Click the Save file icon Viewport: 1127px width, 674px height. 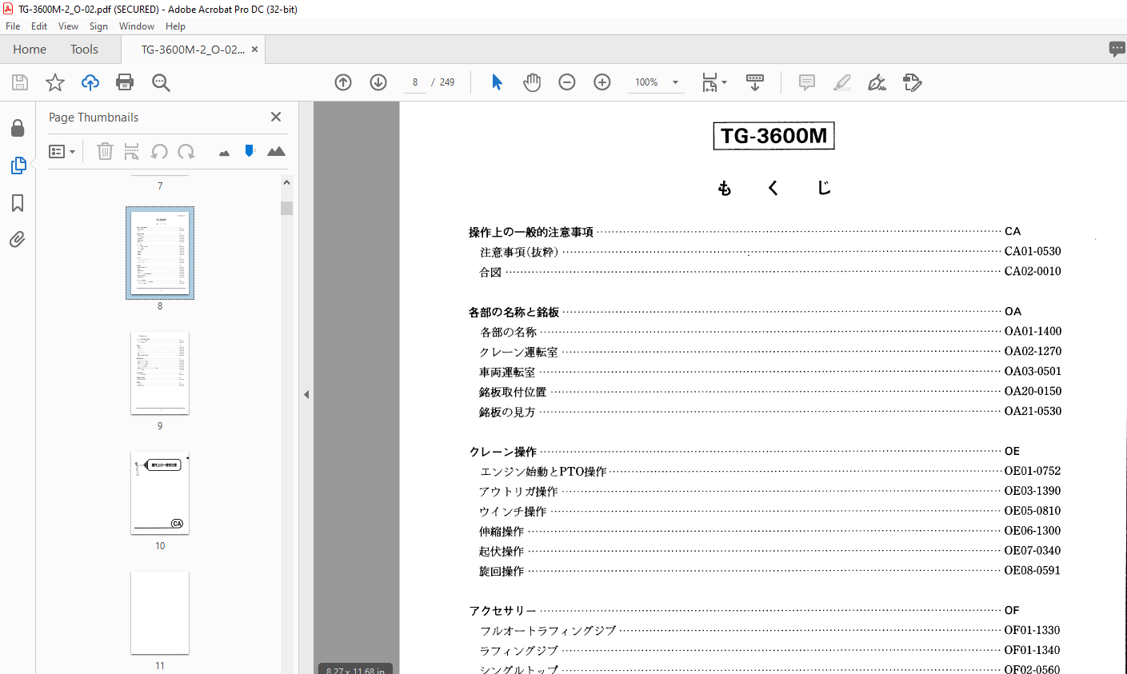(x=20, y=82)
